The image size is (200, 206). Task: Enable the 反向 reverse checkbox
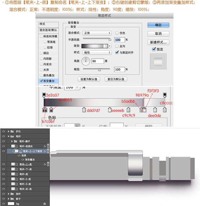[117, 46]
